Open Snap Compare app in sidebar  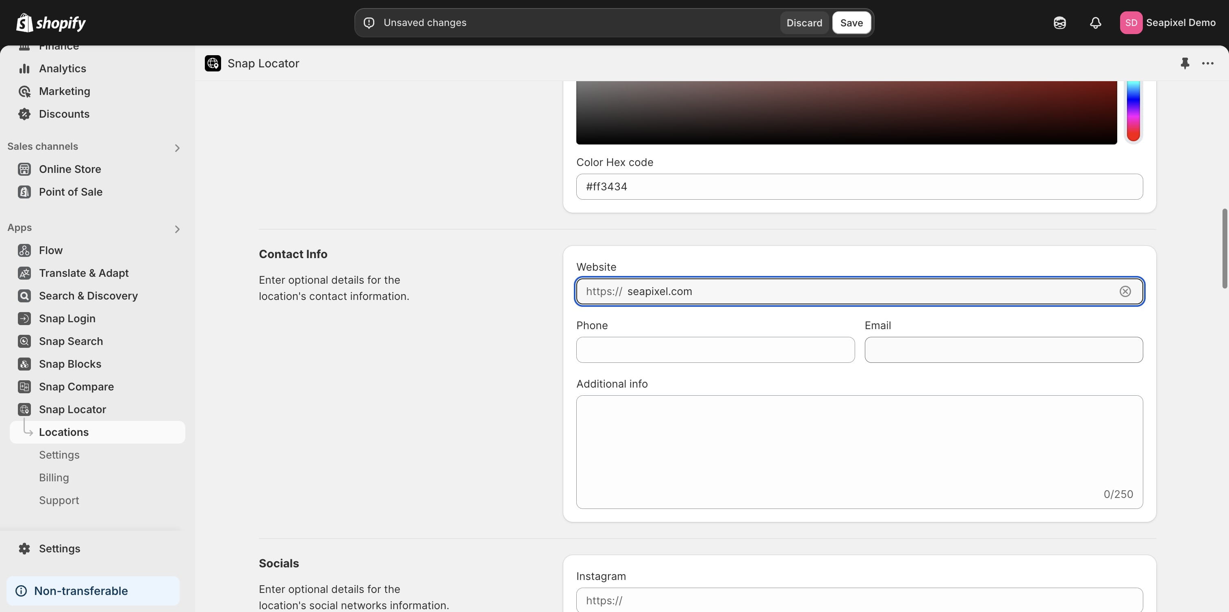click(76, 387)
